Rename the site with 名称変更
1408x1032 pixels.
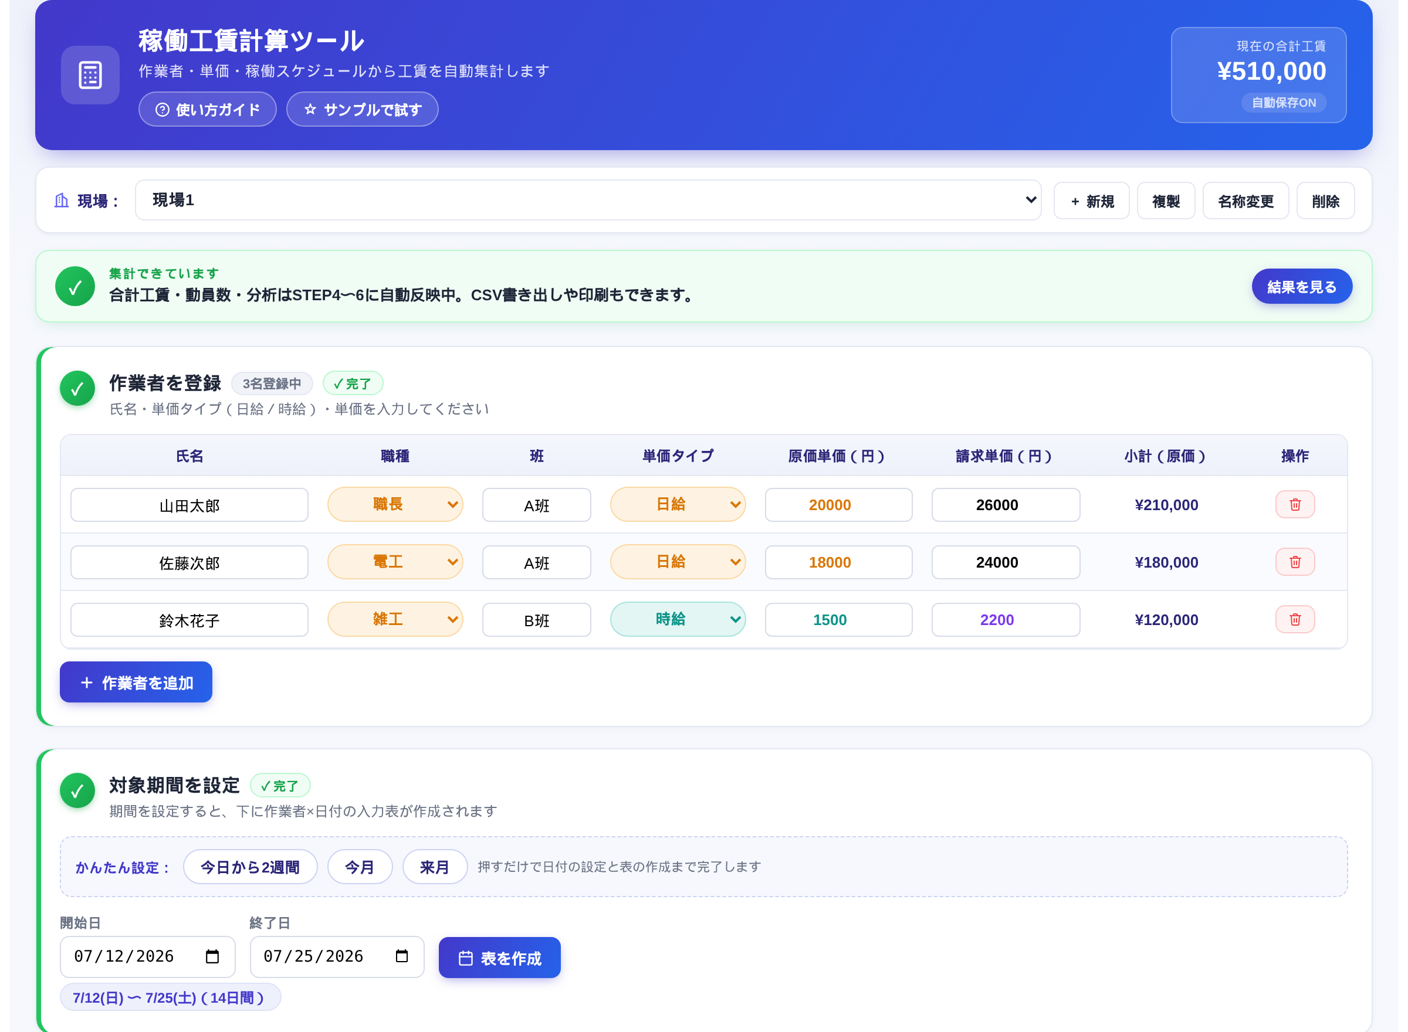[1245, 201]
